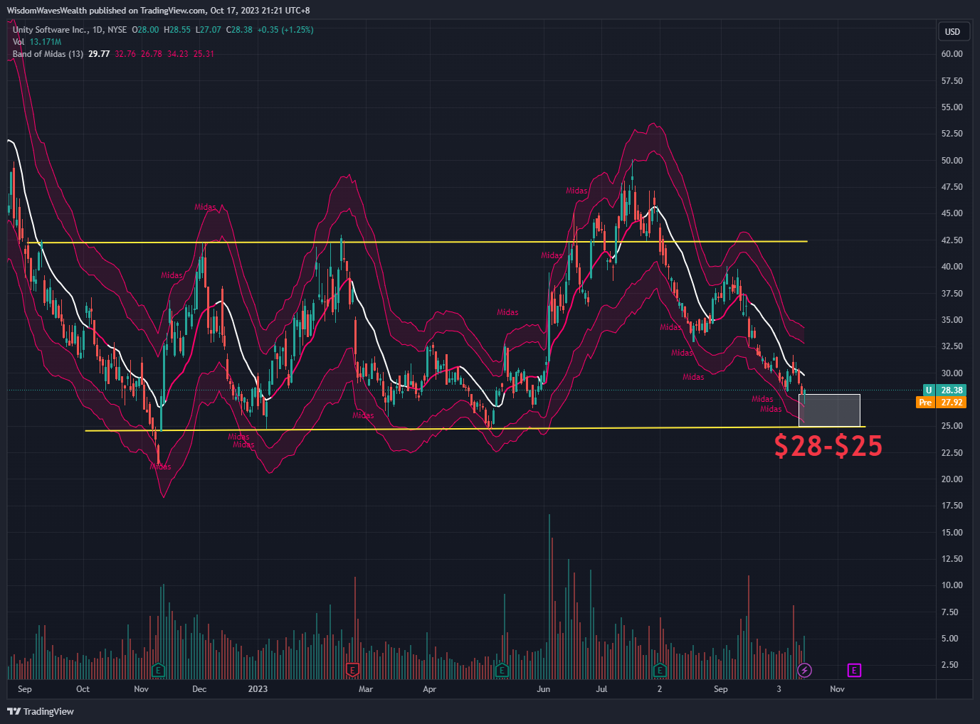Click the Dec label on time axis
Screen dimensions: 980x724
click(x=199, y=689)
